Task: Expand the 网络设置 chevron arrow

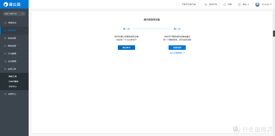Action: [x=26, y=46]
